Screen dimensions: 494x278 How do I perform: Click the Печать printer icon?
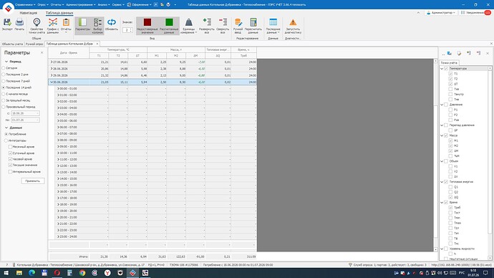tap(19, 22)
